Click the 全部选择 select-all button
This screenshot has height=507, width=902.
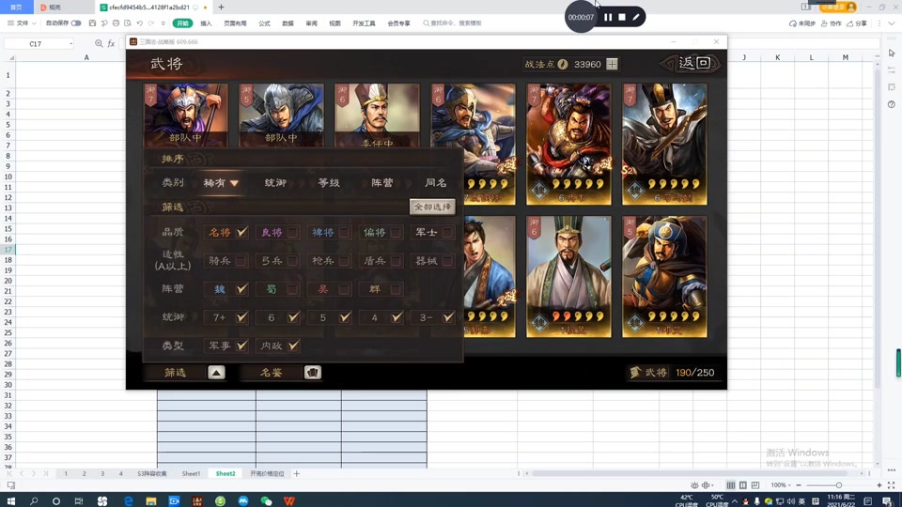432,207
